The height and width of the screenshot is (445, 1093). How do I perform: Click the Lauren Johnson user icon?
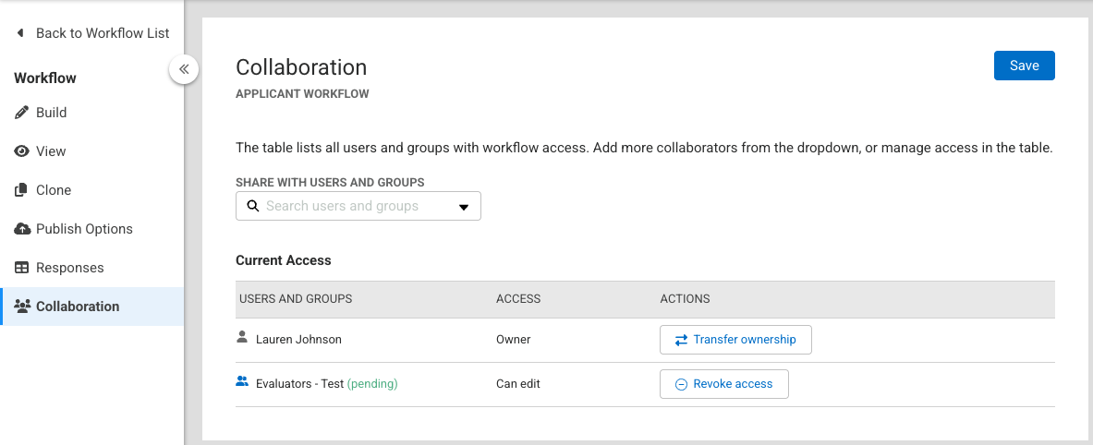pyautogui.click(x=243, y=338)
